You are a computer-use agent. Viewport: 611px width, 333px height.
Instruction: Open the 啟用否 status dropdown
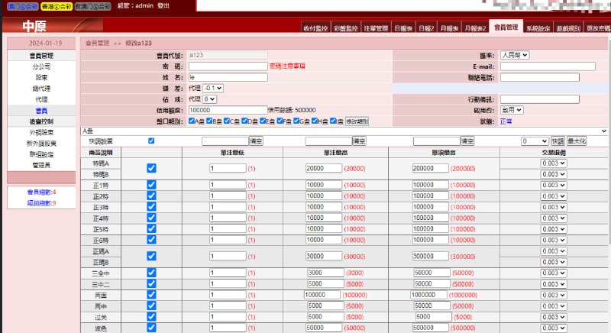point(512,110)
